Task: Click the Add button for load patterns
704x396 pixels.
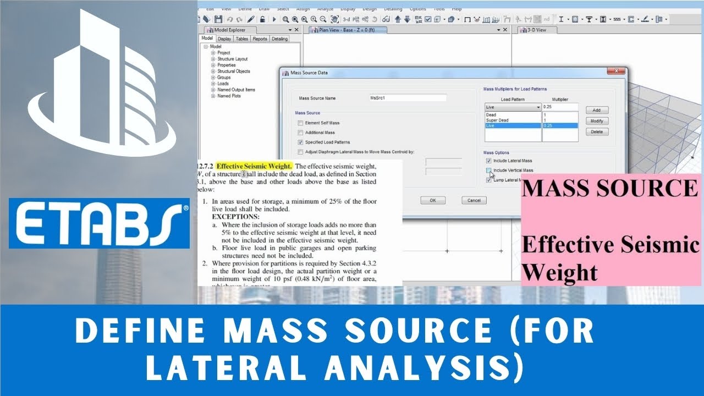Action: click(x=597, y=110)
